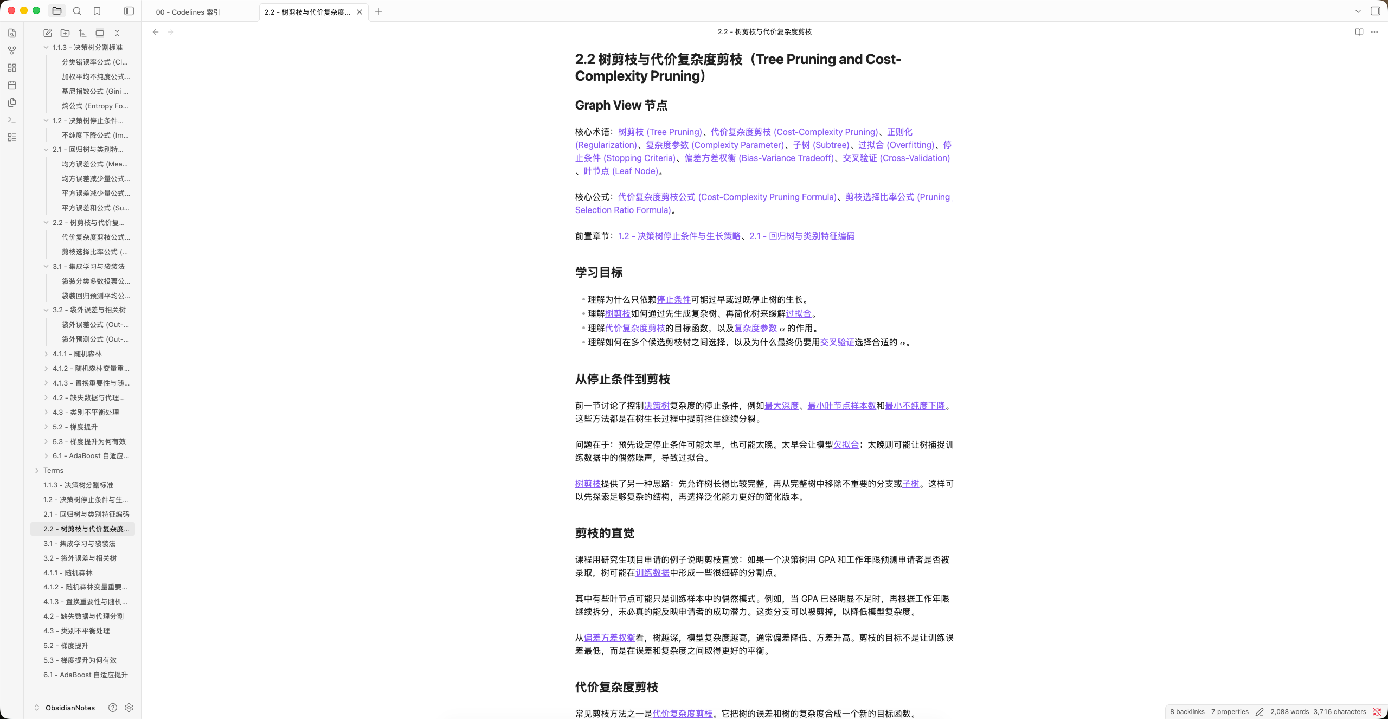Open the 8 backlinks status item
This screenshot has height=719, width=1388.
click(1187, 712)
